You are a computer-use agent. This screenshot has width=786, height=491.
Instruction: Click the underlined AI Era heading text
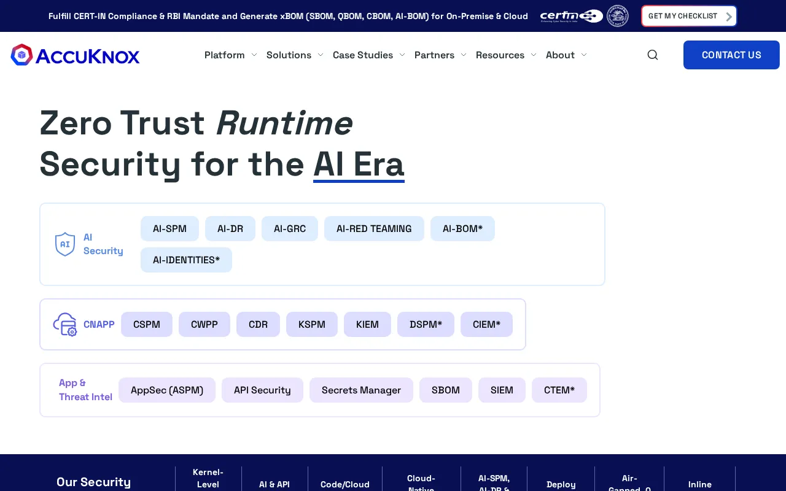pos(359,164)
